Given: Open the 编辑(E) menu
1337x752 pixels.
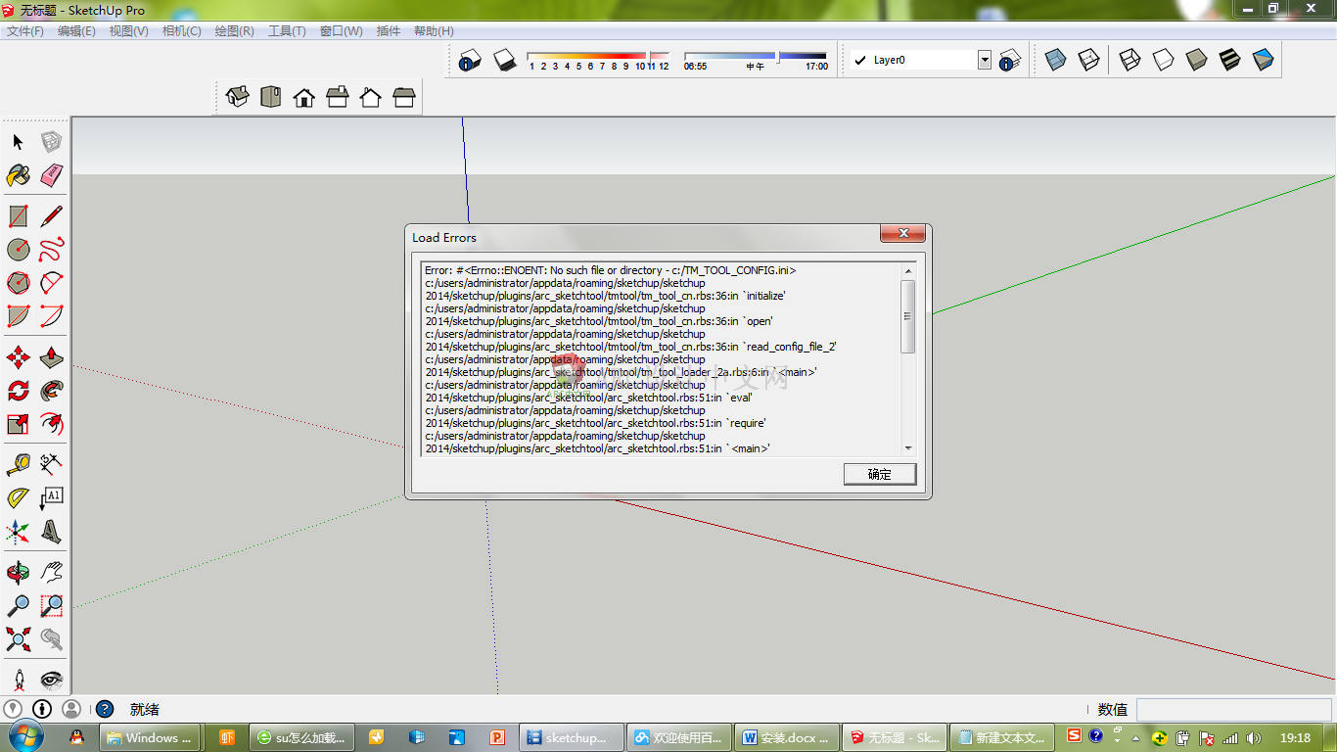Looking at the screenshot, I should coord(76,31).
